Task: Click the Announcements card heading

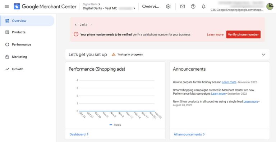Action: [189, 69]
